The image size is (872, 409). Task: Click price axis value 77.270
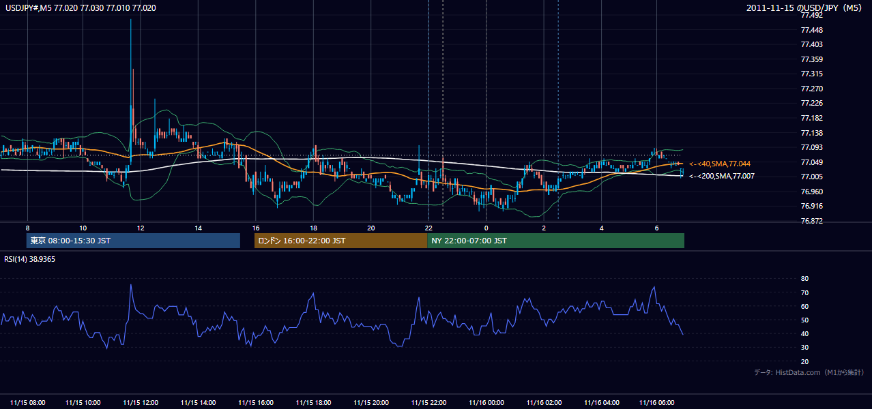(813, 89)
